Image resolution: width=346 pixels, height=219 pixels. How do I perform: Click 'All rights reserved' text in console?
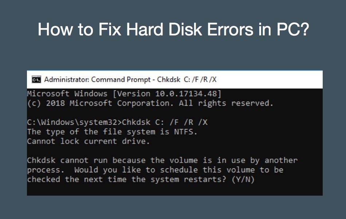point(226,103)
